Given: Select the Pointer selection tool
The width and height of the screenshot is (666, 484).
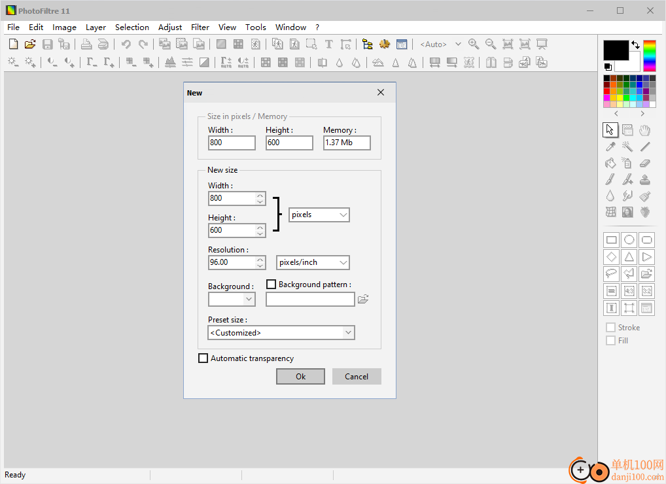Looking at the screenshot, I should click(610, 130).
